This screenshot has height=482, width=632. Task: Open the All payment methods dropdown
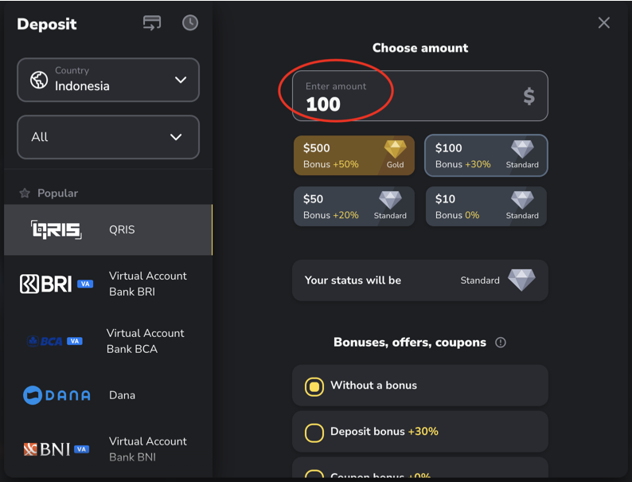(x=108, y=137)
